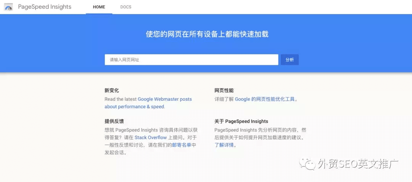Open Google Webmaster posts about performance link
The image size is (412, 182).
[x=148, y=103]
